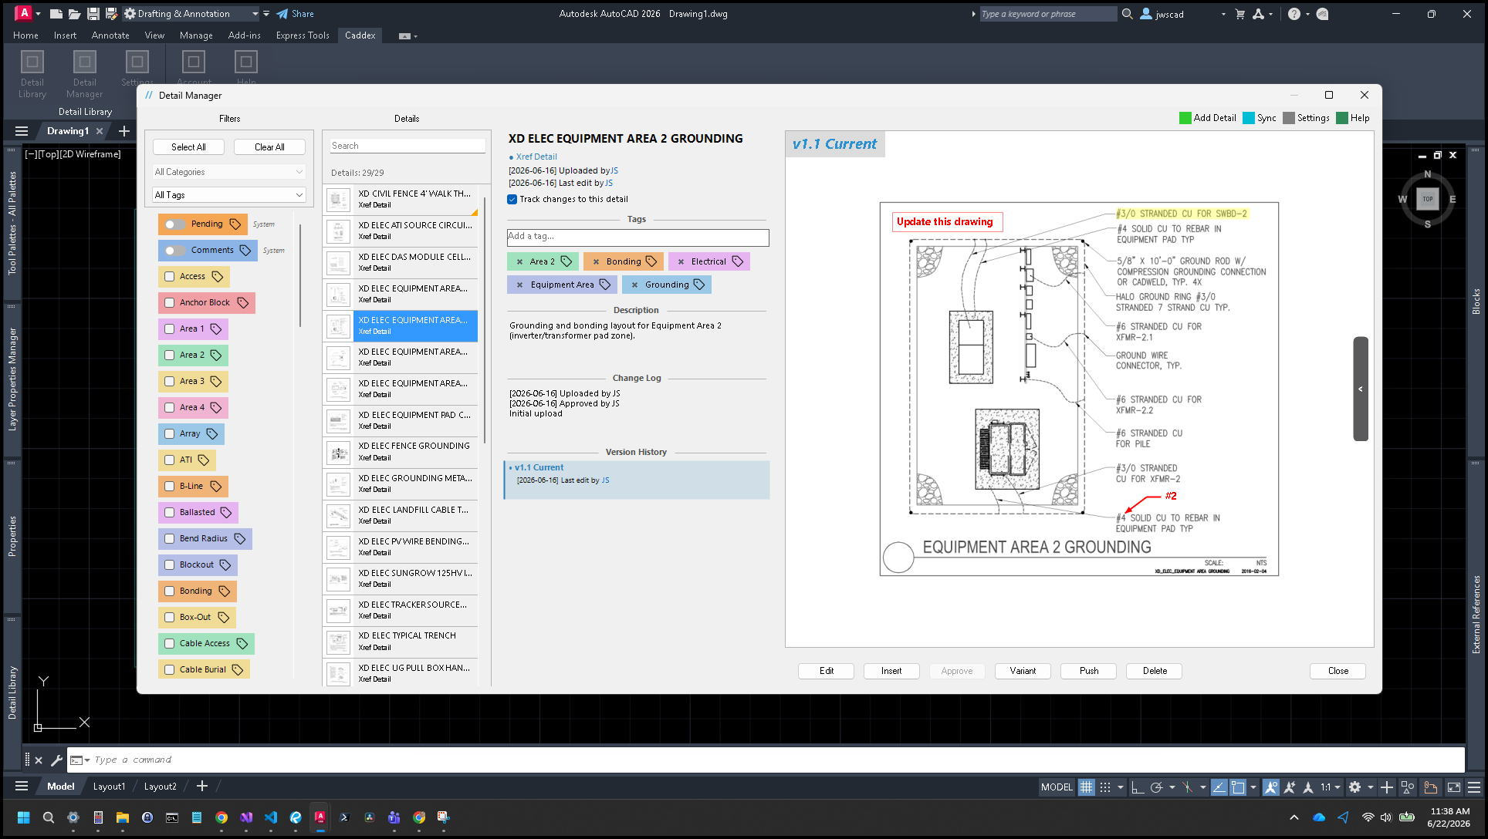Screen dimensions: 1488x839
Task: Click the tag icon on Area 2 tag chip
Action: (x=566, y=261)
